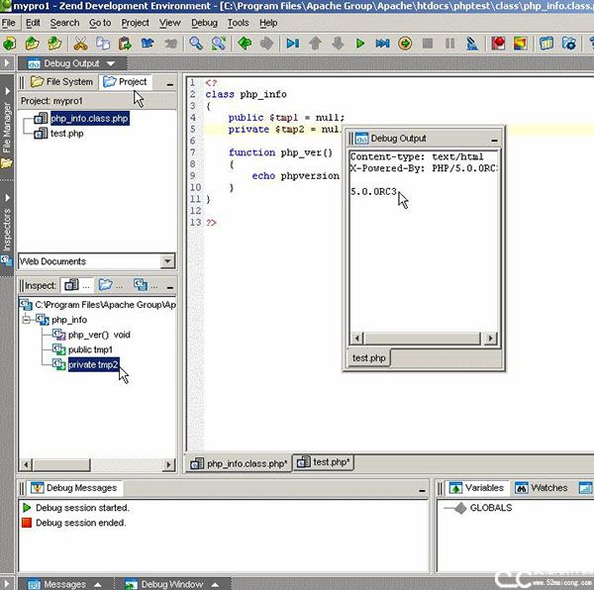The height and width of the screenshot is (590, 594).
Task: Collapse the php_info class tree node
Action: click(x=27, y=320)
